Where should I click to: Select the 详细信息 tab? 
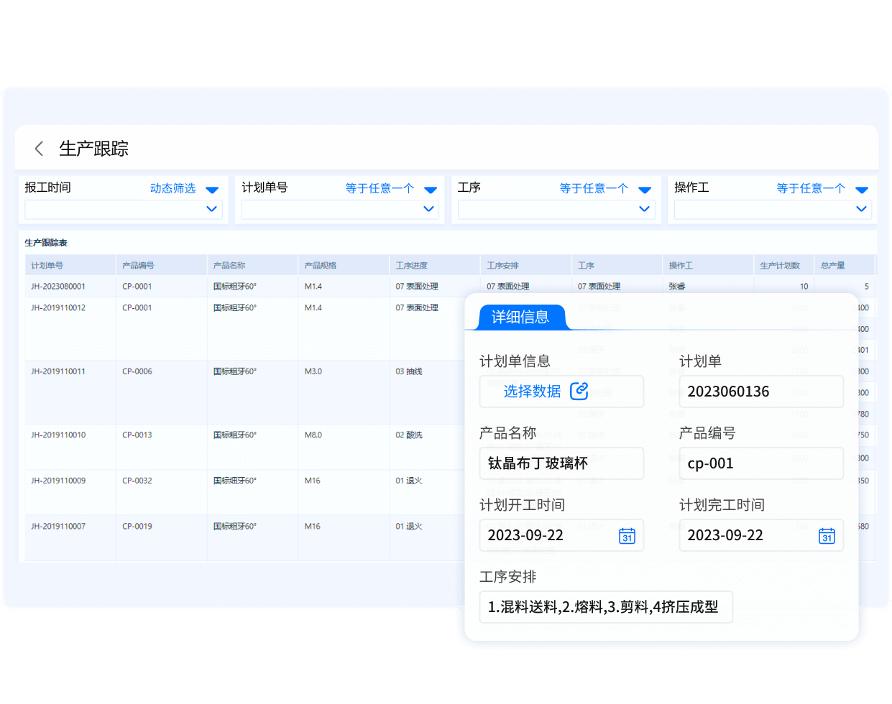520,317
